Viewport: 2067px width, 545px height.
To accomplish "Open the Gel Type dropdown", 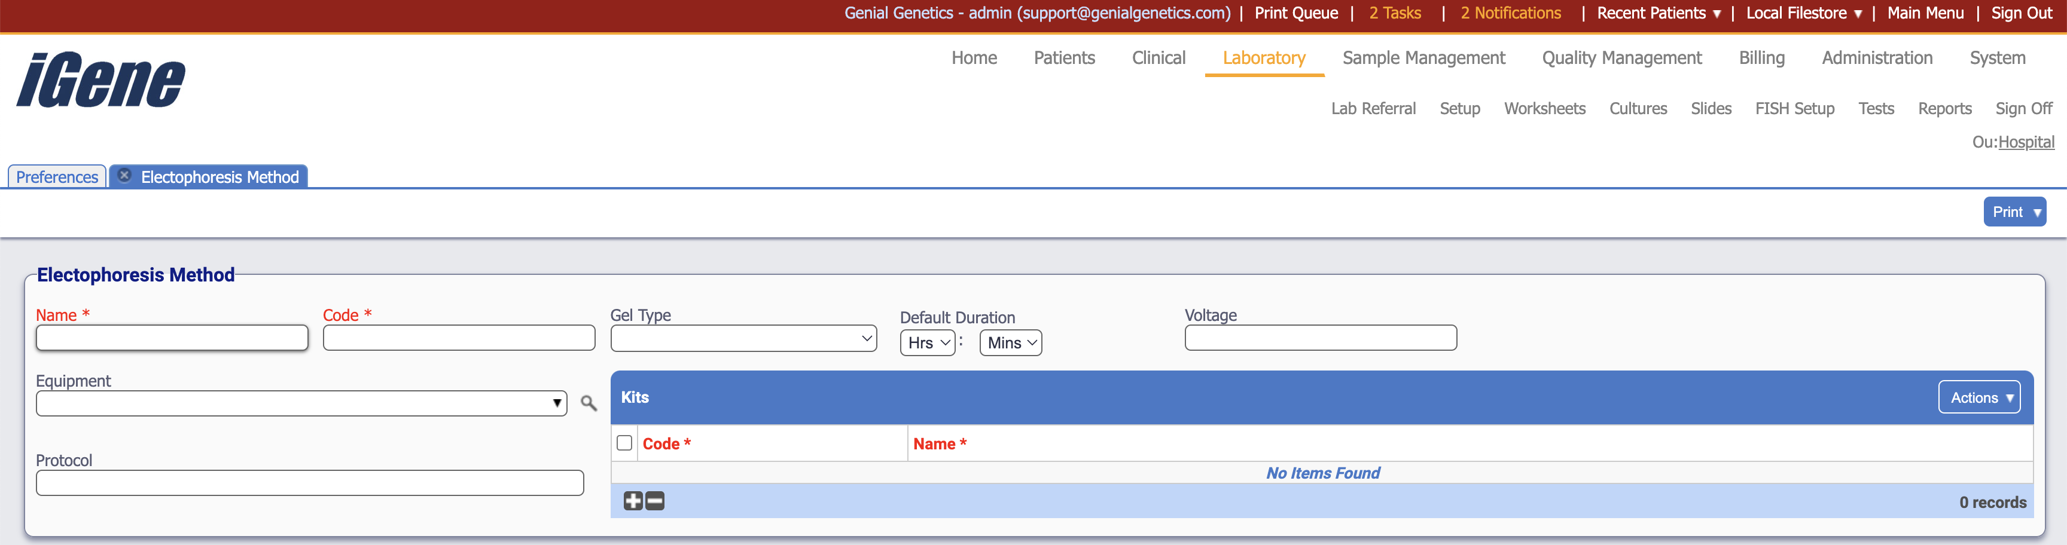I will [743, 338].
